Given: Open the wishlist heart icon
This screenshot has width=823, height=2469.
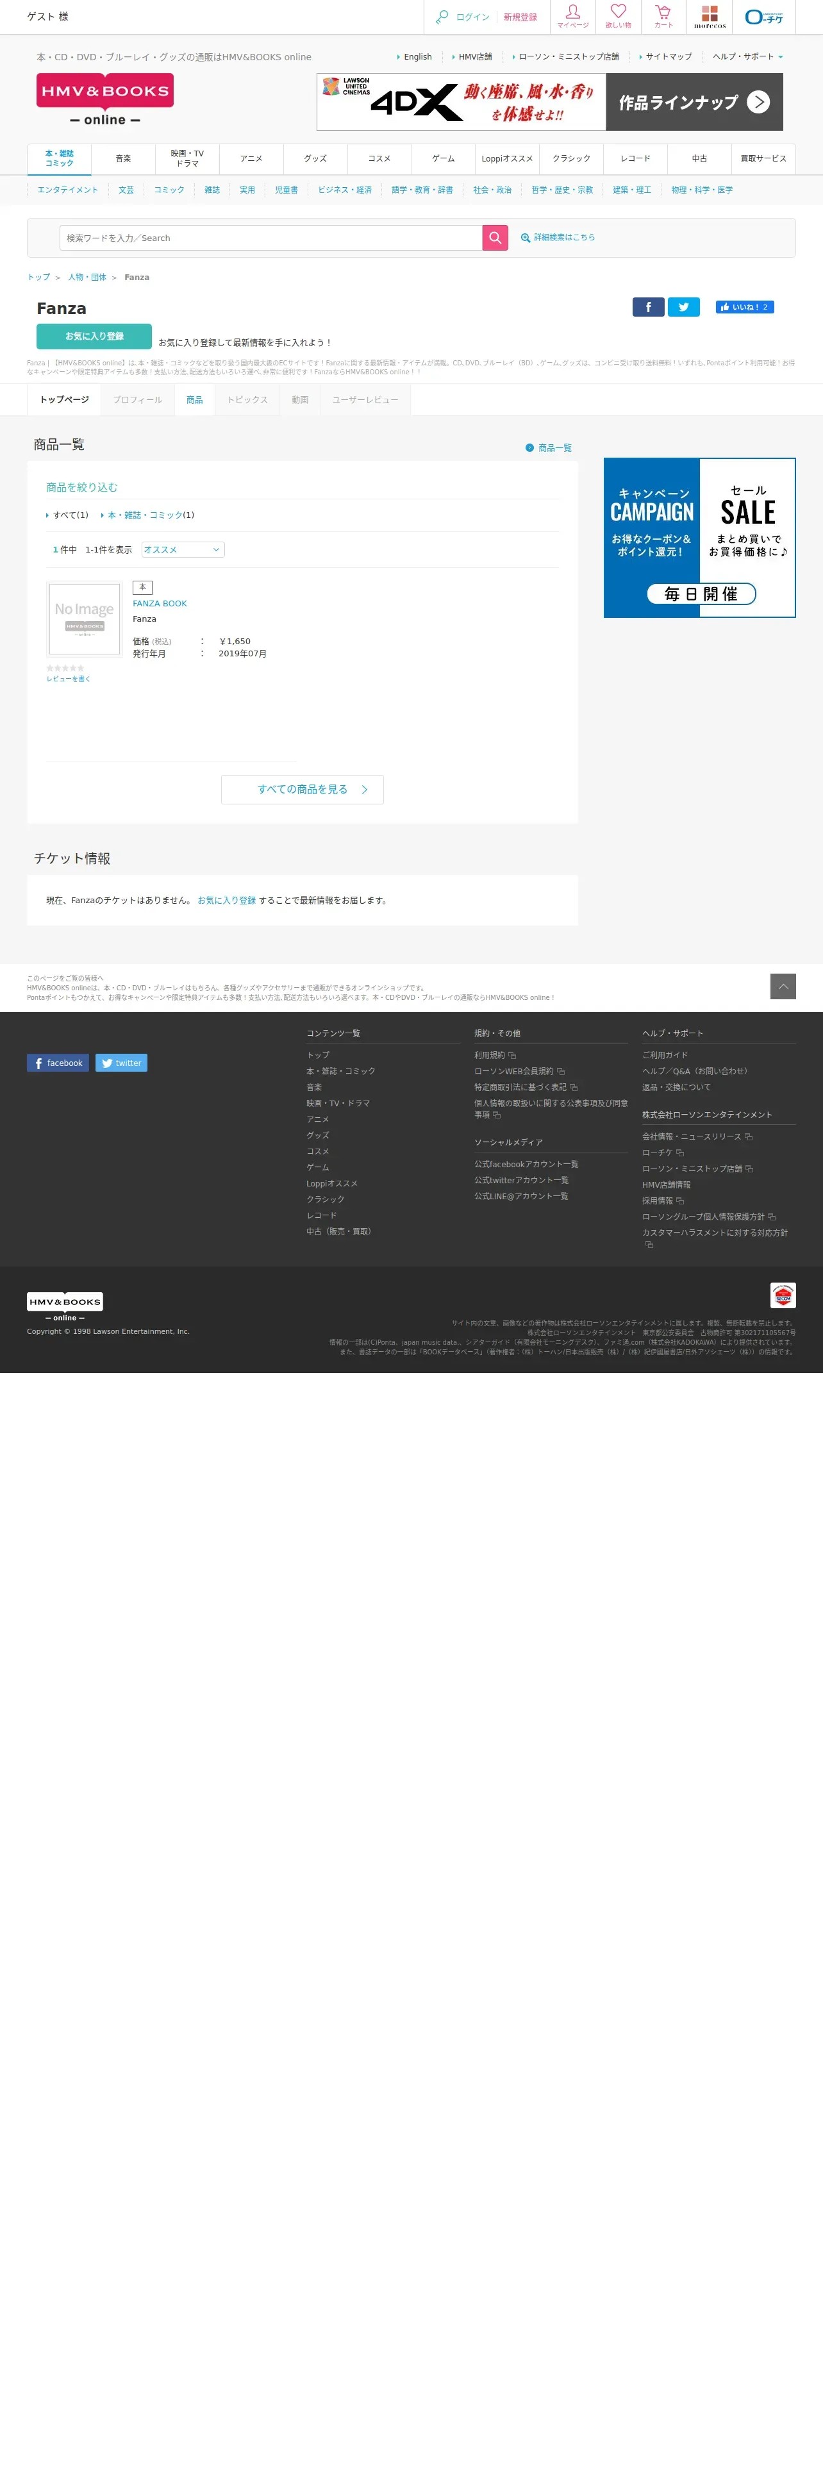Looking at the screenshot, I should [x=619, y=16].
